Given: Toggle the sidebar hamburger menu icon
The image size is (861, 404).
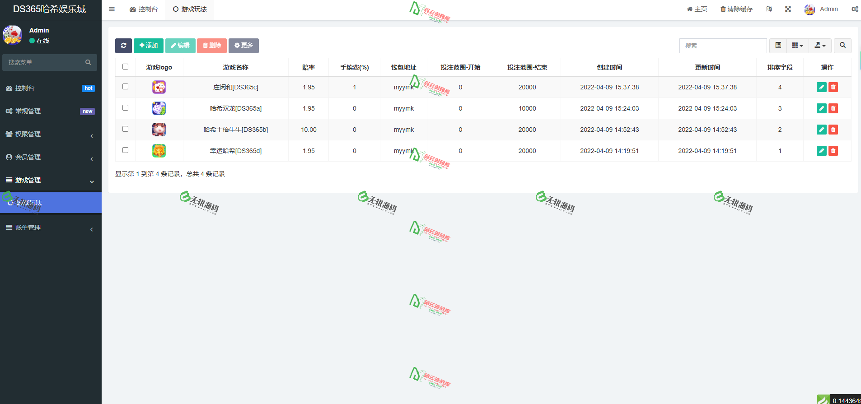Looking at the screenshot, I should [x=112, y=9].
